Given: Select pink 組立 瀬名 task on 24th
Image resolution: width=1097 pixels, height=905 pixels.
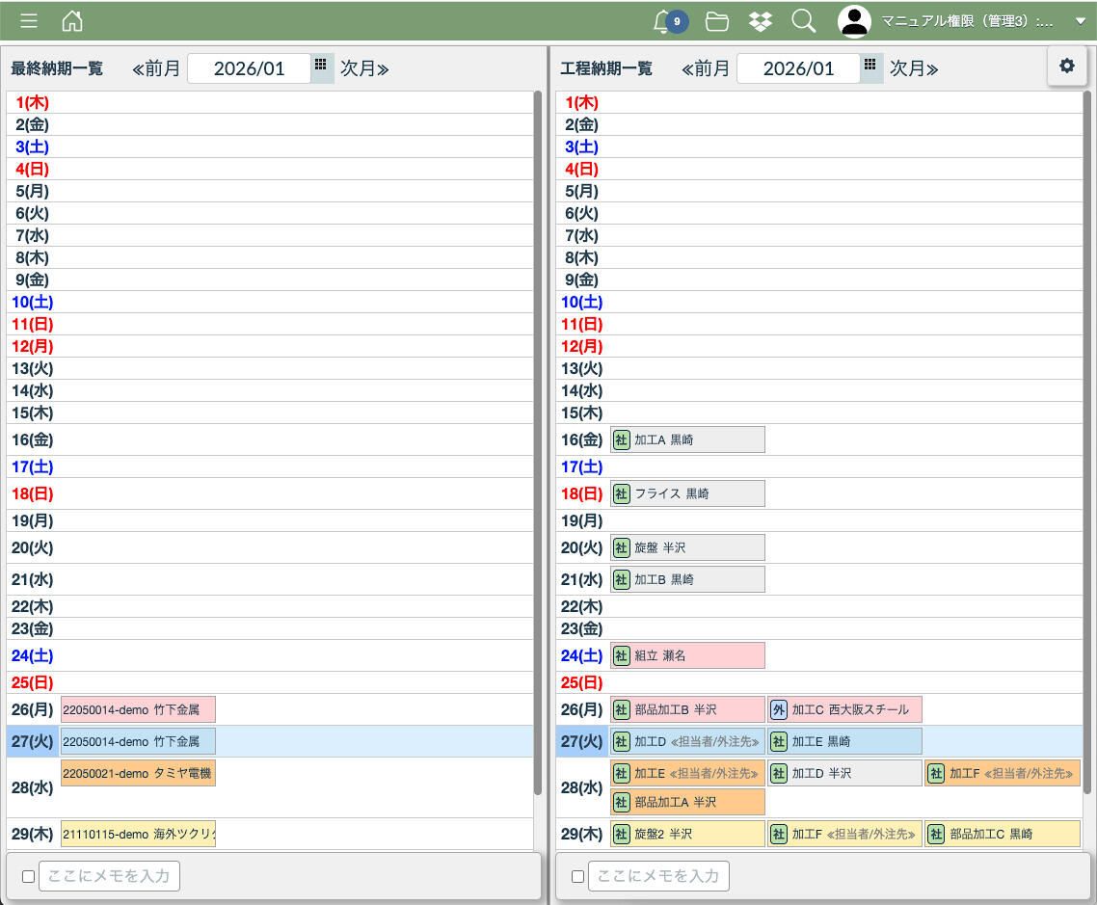Looking at the screenshot, I should pyautogui.click(x=687, y=655).
